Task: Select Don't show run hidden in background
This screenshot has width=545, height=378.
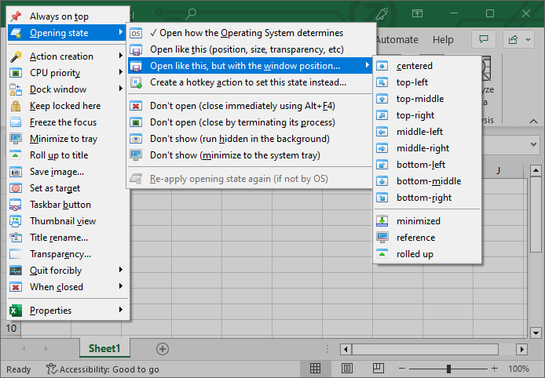Action: pos(249,139)
